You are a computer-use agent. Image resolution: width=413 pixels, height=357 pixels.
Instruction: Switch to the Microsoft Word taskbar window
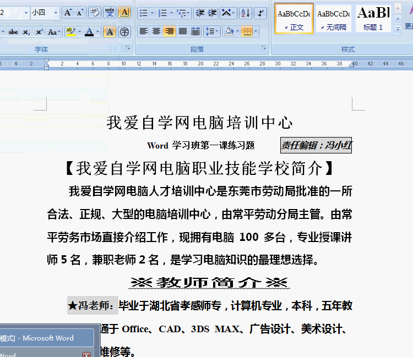47,338
